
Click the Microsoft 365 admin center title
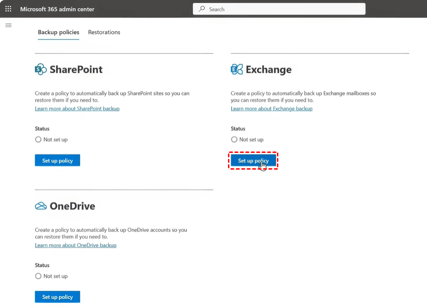click(57, 9)
